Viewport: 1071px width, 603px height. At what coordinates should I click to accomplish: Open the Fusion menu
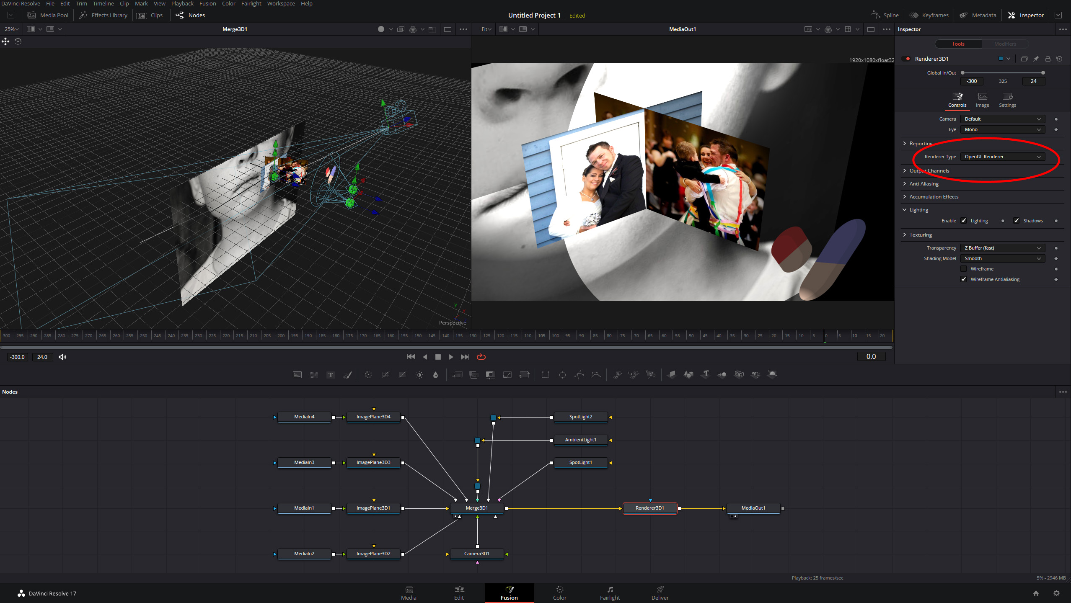coord(207,3)
